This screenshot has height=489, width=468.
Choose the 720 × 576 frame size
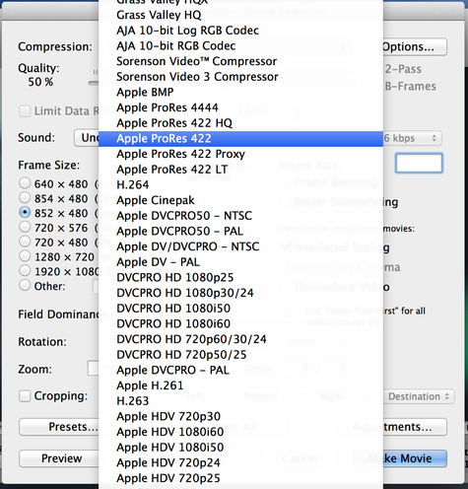pyautogui.click(x=25, y=227)
